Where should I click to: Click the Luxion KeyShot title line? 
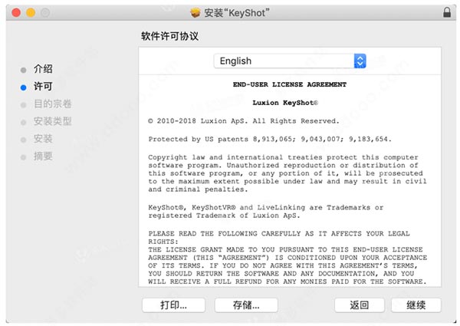pos(285,103)
